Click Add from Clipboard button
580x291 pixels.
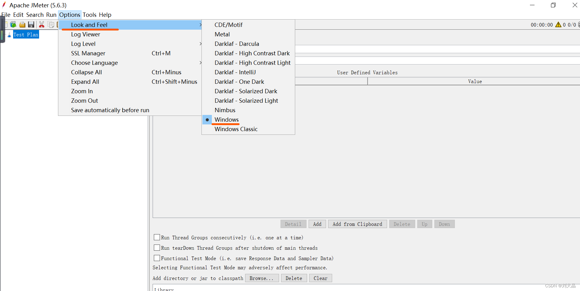[x=357, y=224]
